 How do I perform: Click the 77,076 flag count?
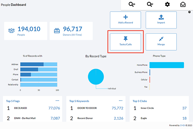pyautogui.click(x=54, y=108)
